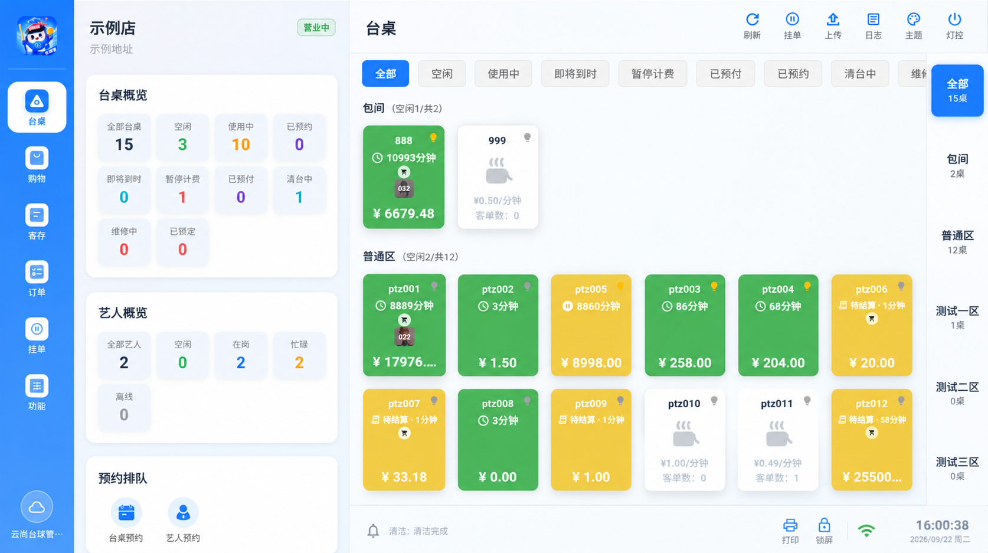Open the yellow ptz005 table card
Screen dimensions: 988x553
(x=591, y=325)
